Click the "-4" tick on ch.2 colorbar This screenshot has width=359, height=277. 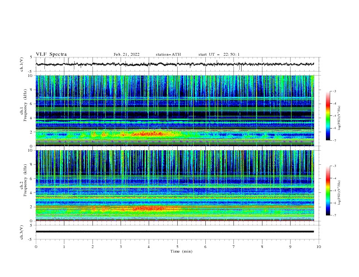[334, 178]
